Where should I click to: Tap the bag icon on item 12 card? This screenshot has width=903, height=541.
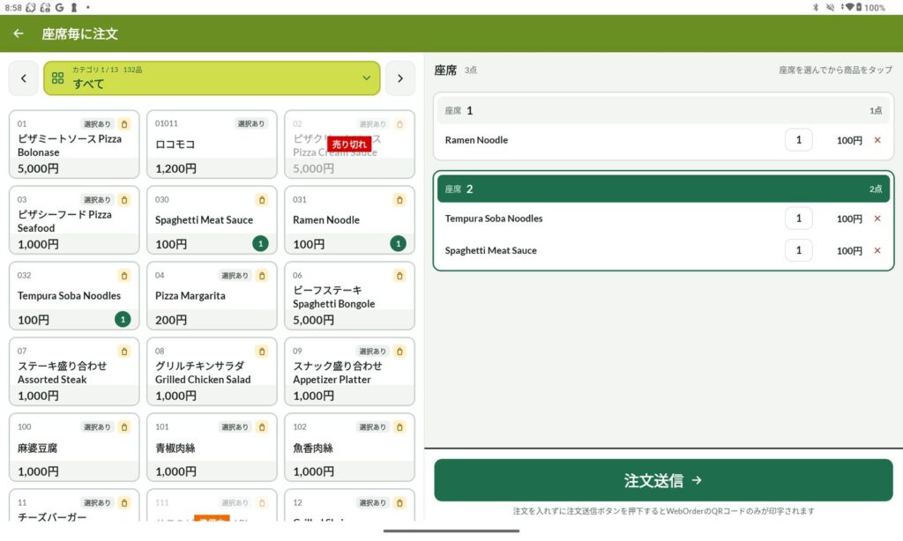click(x=399, y=502)
